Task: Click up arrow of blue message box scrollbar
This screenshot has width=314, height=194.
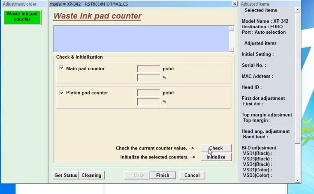Action: tap(231, 28)
